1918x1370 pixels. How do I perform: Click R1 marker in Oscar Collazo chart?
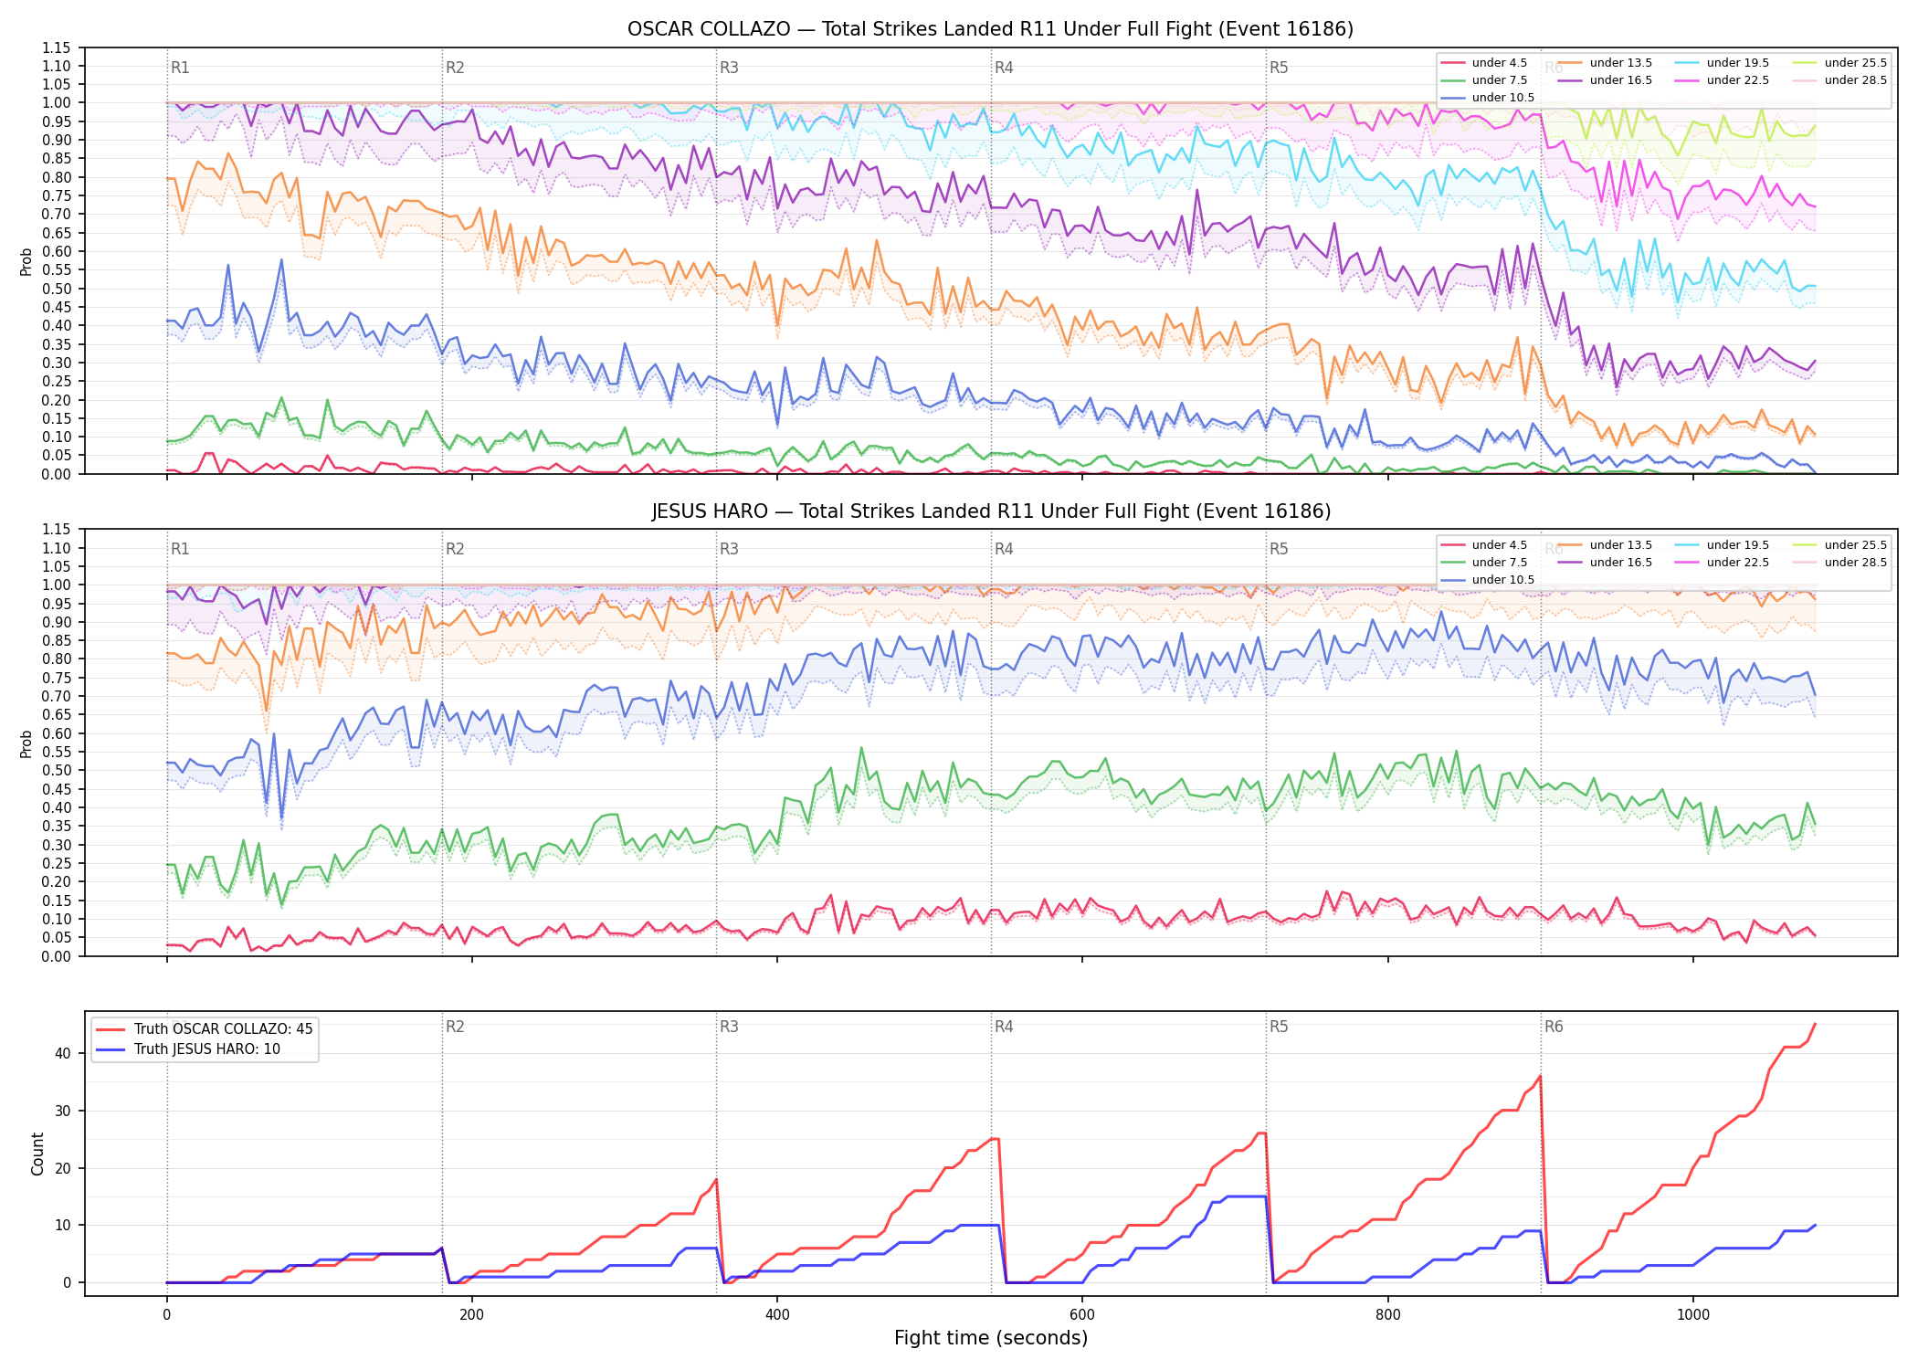(180, 68)
